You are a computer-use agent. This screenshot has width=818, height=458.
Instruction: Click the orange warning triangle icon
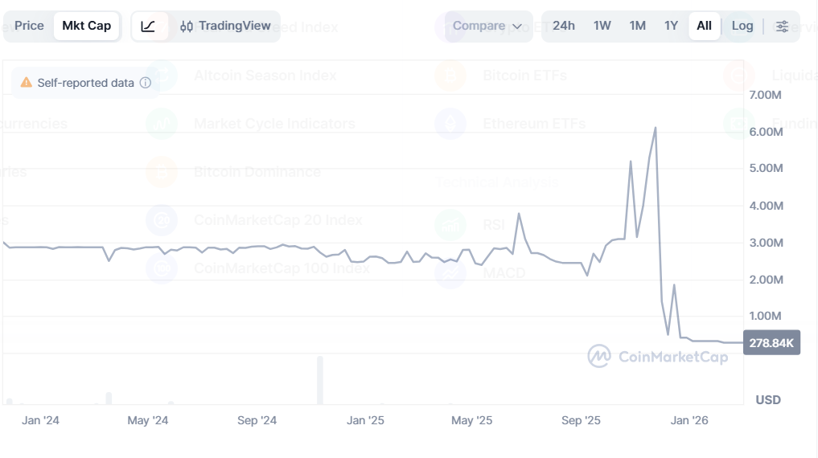(27, 83)
